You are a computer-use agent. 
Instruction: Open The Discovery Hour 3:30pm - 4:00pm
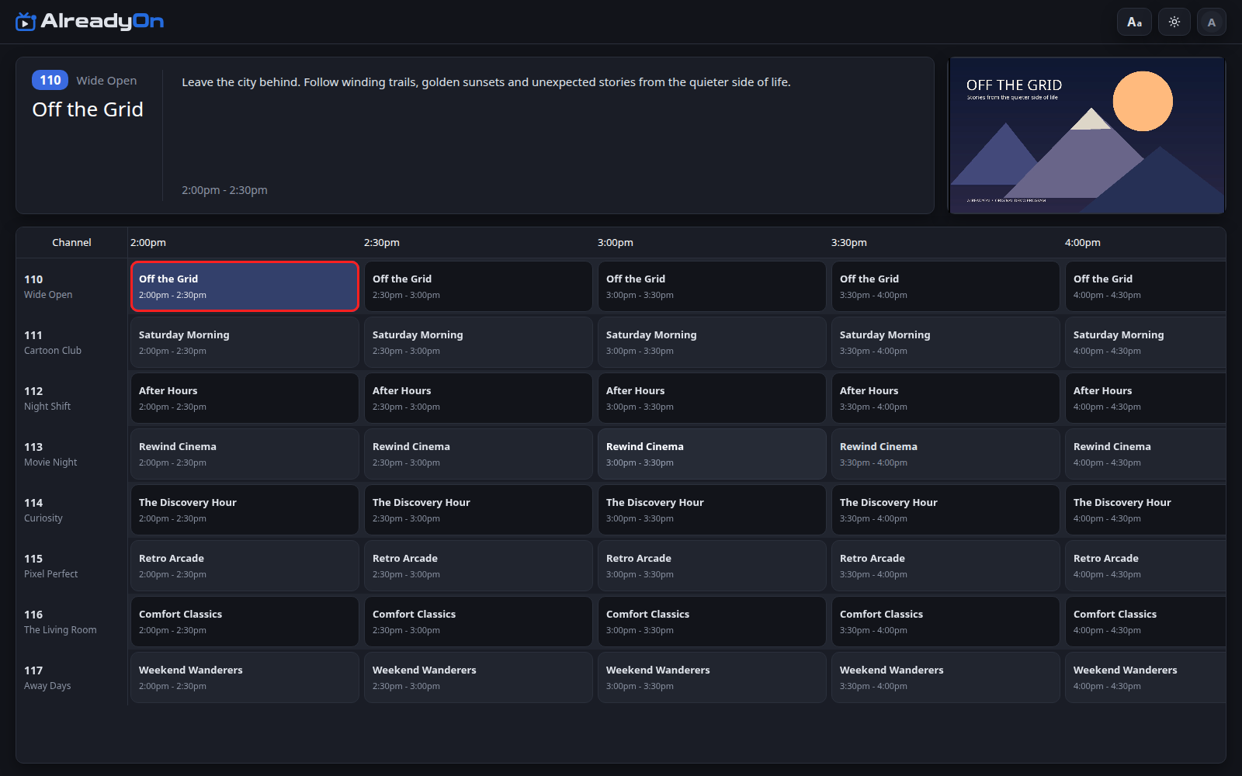945,510
